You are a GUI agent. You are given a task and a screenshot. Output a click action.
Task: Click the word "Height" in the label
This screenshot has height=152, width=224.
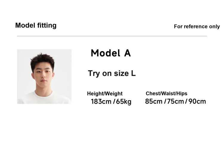[94, 94]
